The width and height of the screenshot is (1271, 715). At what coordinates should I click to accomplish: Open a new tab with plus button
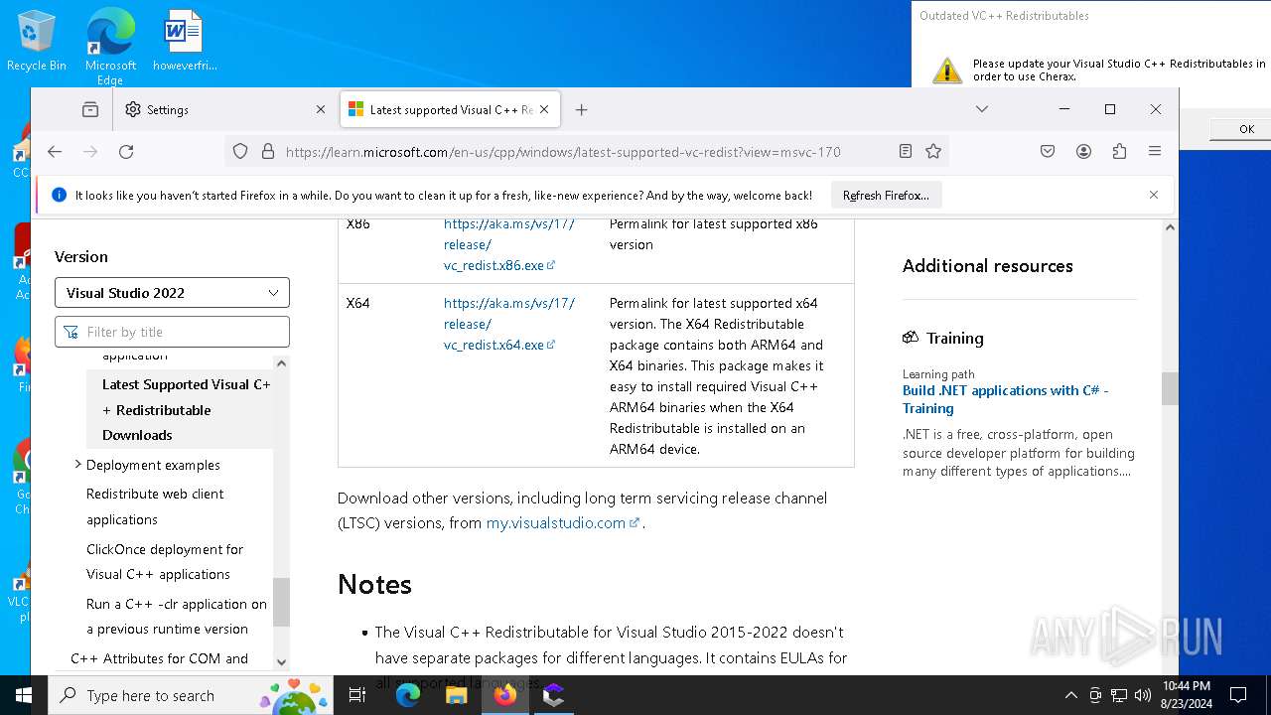click(x=582, y=109)
